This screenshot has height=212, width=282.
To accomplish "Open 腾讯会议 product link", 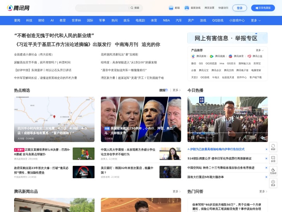I will [x=216, y=70].
